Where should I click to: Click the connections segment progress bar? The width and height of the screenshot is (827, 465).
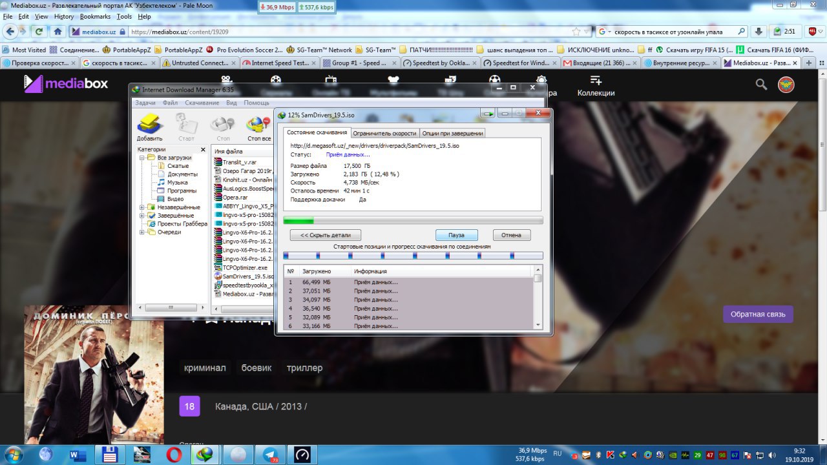click(x=413, y=256)
